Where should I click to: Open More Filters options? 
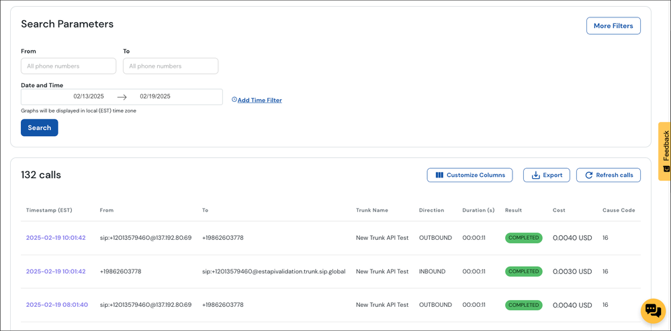click(x=613, y=26)
